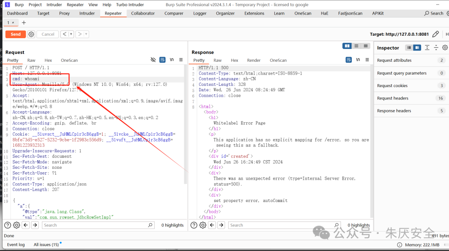Expand Request attributes section
The height and width of the screenshot is (251, 449).
(412, 60)
